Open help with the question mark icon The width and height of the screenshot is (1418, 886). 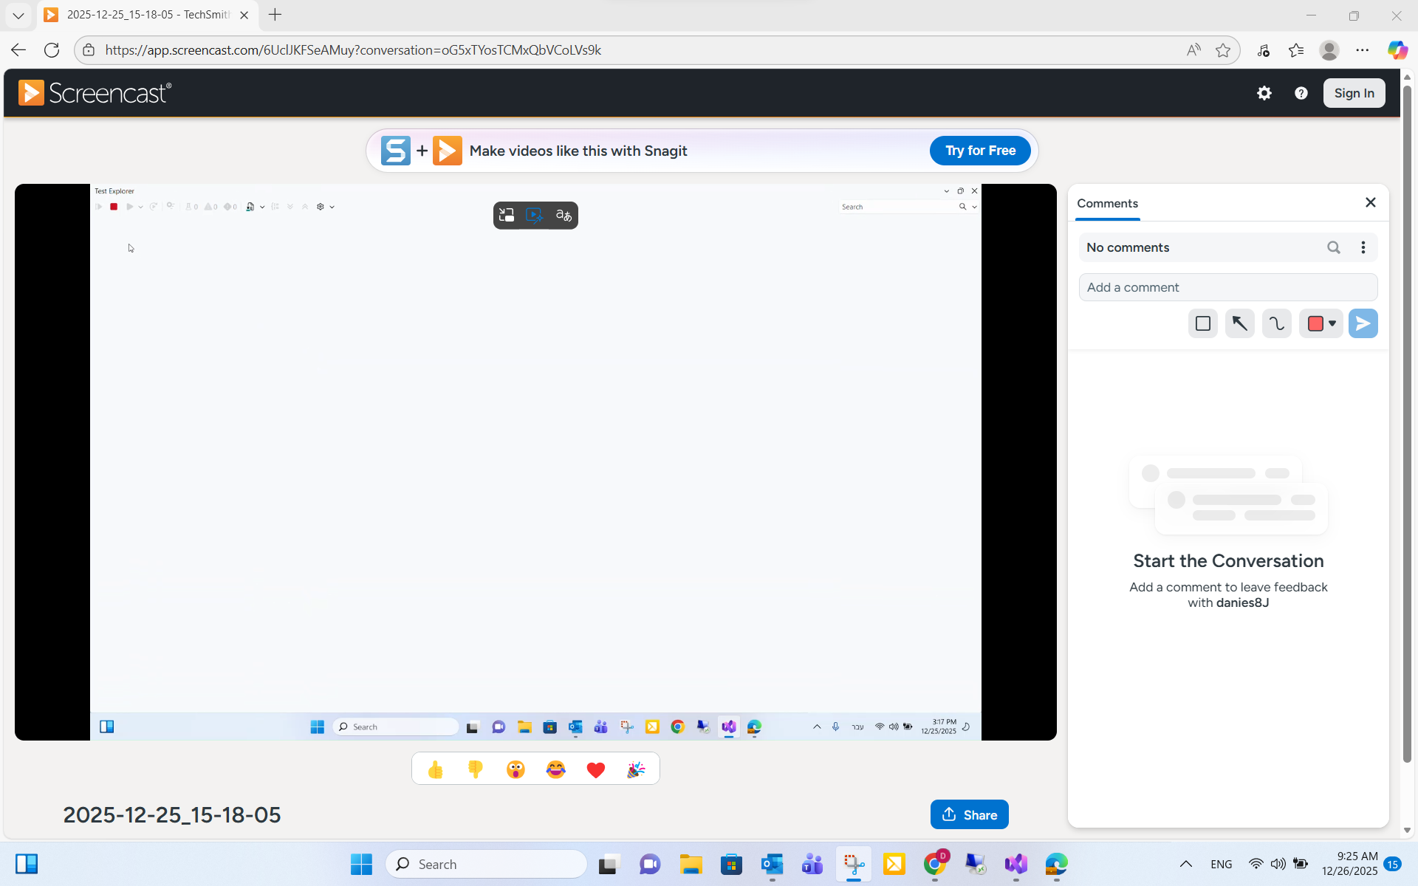(x=1301, y=93)
